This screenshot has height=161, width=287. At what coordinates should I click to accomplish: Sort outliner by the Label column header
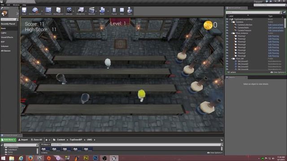(x=231, y=16)
